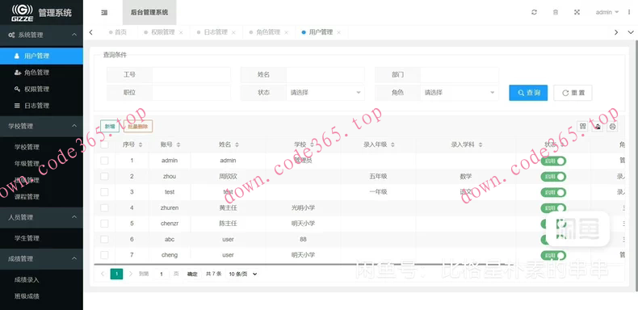Close the 日志管理 tab
Screen dimensions: 638x310
(233, 32)
